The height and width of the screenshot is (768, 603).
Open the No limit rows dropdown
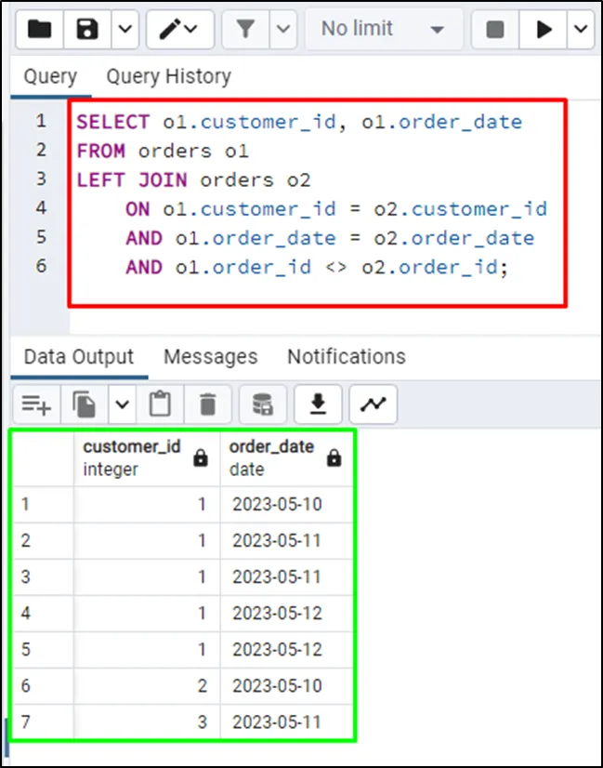pyautogui.click(x=383, y=30)
